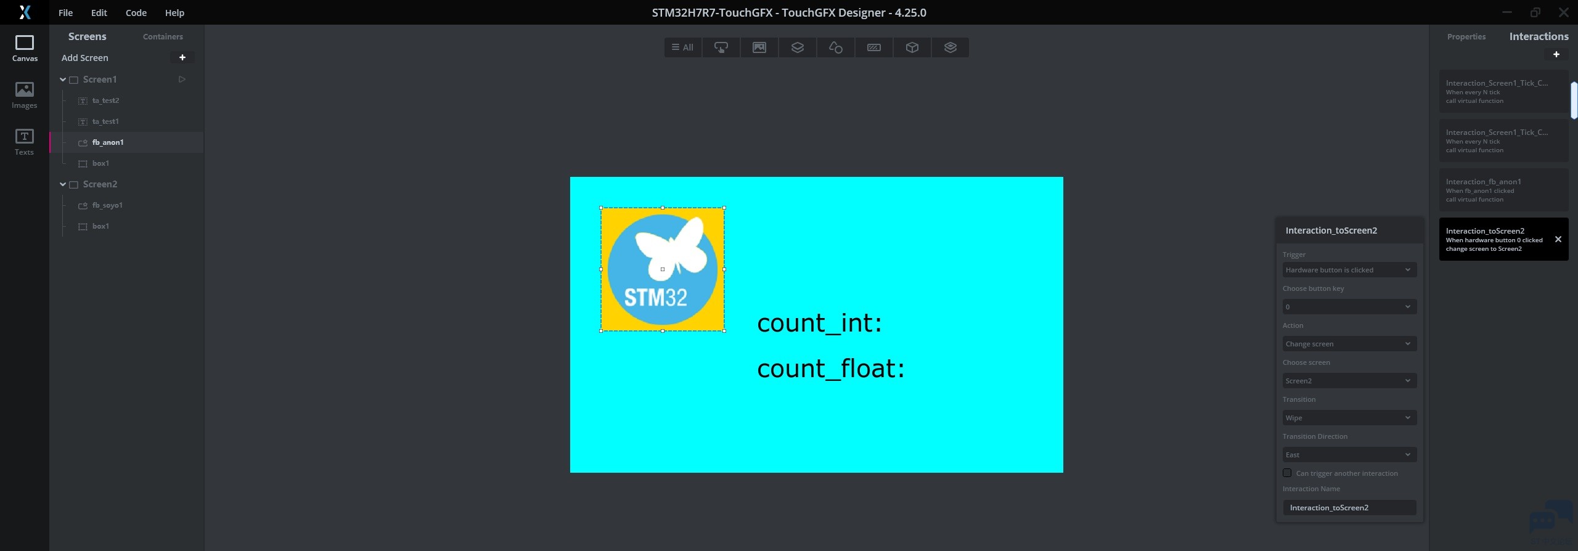Open the Progress Indicators widget category
The height and width of the screenshot is (551, 1578).
point(873,47)
